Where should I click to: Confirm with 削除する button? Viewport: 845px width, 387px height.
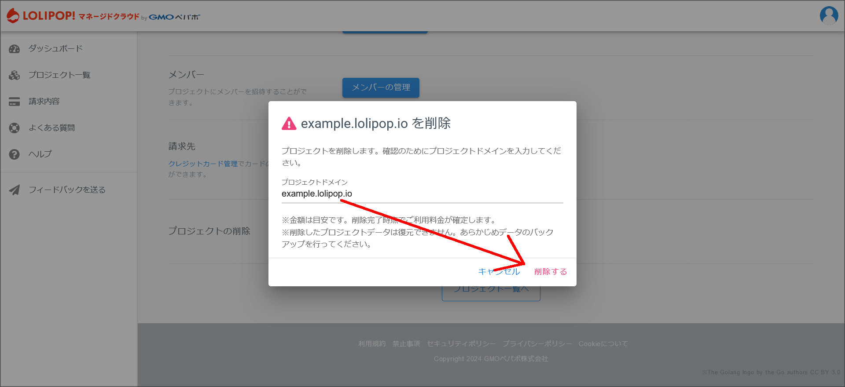[551, 271]
